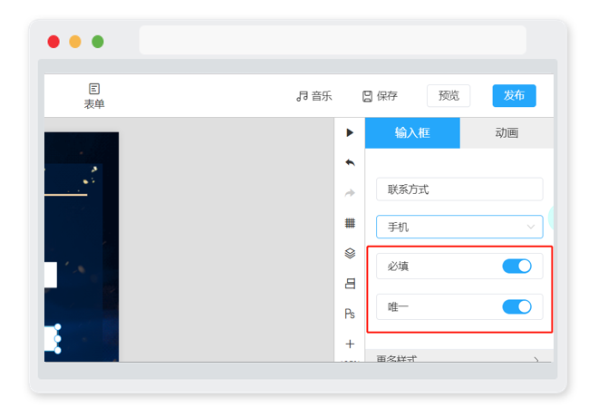Click the 联系方式 input field
The height and width of the screenshot is (417, 598).
[459, 189]
